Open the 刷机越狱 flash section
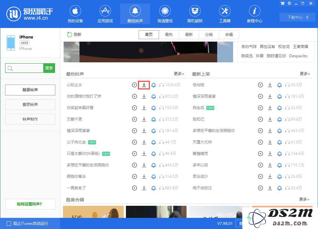This screenshot has width=318, height=229. click(x=195, y=14)
